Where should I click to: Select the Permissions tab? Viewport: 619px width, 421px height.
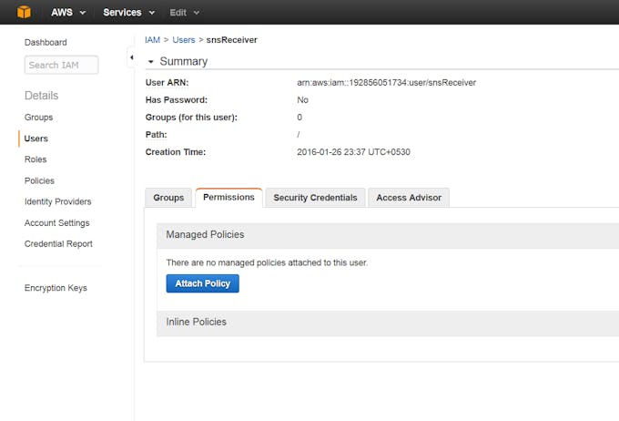tap(229, 197)
